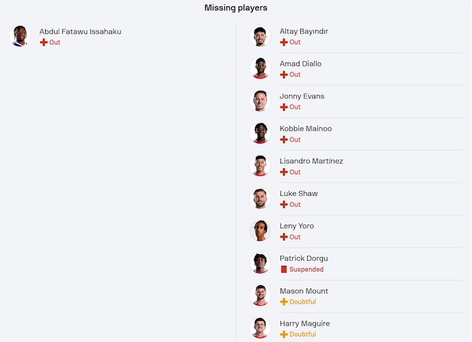Select the Luke Shaw name
472x342 pixels.
298,194
